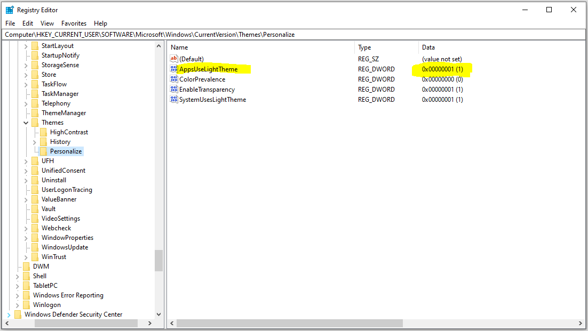Click the Webcheck folder icon
The image size is (588, 331).
tap(35, 228)
